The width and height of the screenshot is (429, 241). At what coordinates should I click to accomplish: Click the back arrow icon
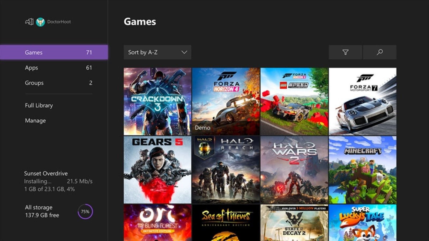coord(29,22)
